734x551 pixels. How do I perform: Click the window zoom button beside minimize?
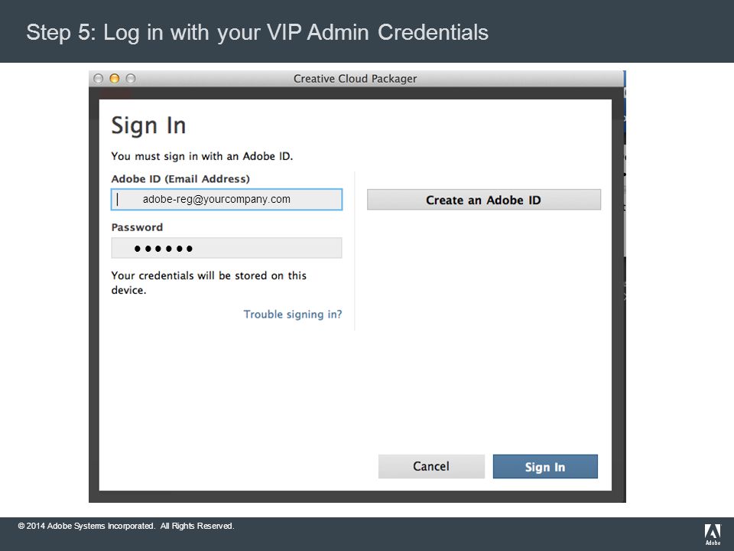pos(131,78)
